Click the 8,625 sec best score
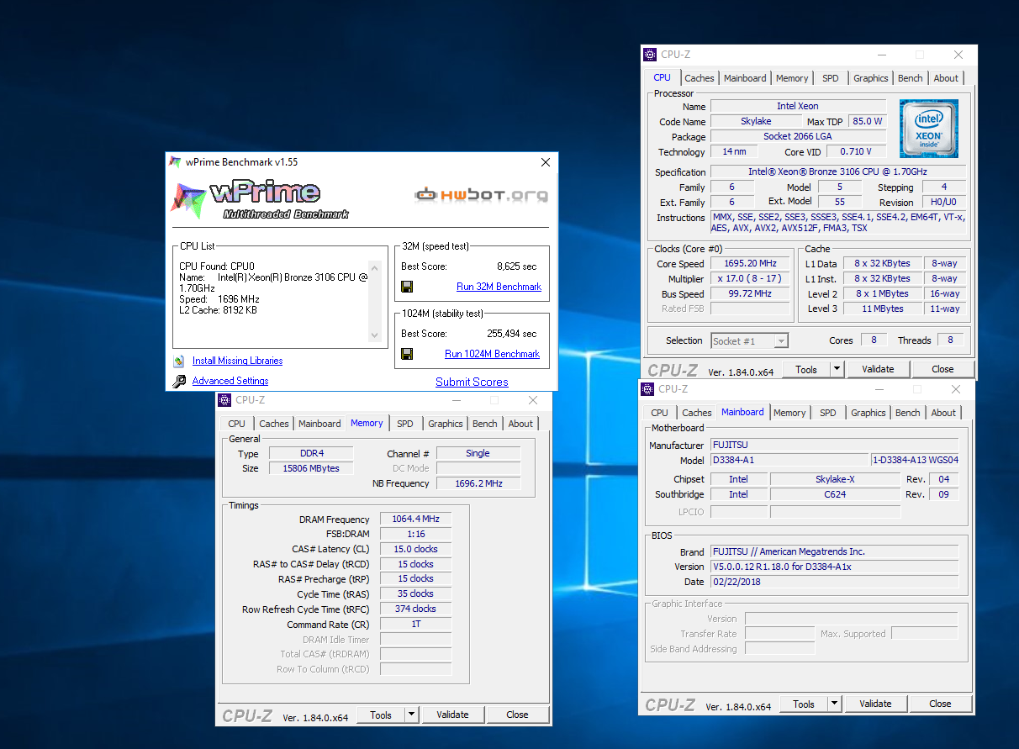The image size is (1019, 749). tap(516, 266)
